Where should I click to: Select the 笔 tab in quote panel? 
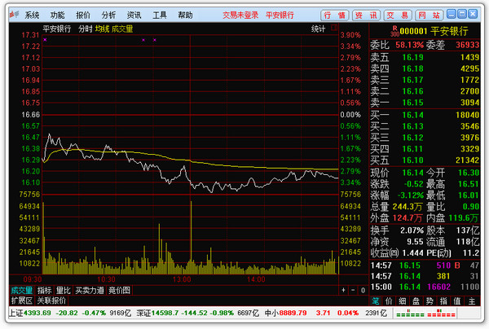376,301
